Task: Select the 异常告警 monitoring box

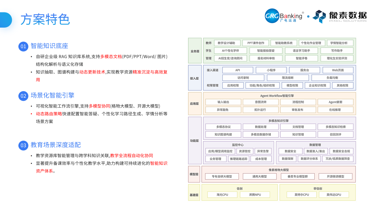Action: coord(263,151)
